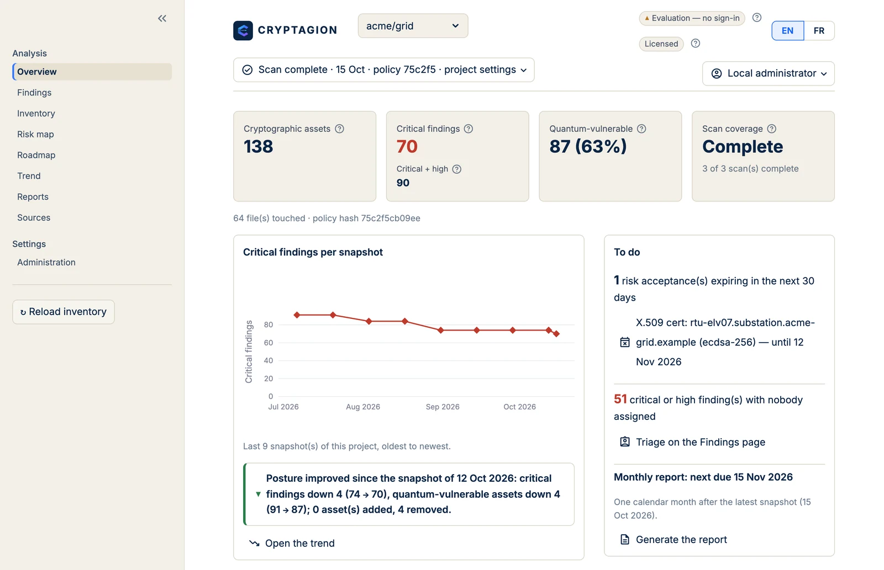Click the Local administrator user icon
The height and width of the screenshot is (570, 884).
coord(717,73)
